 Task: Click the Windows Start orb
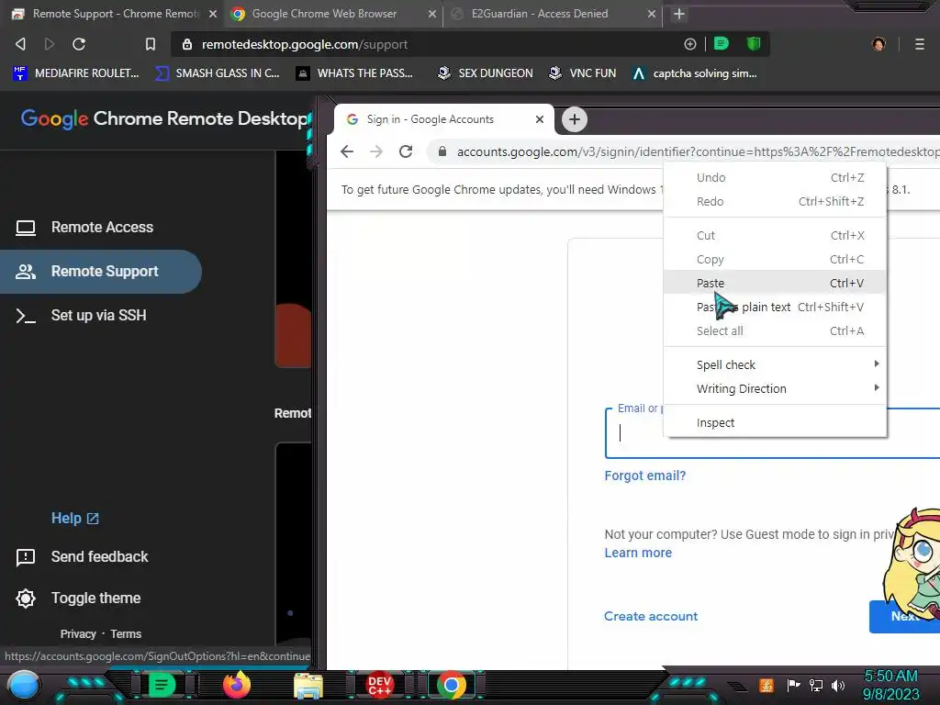coord(24,685)
